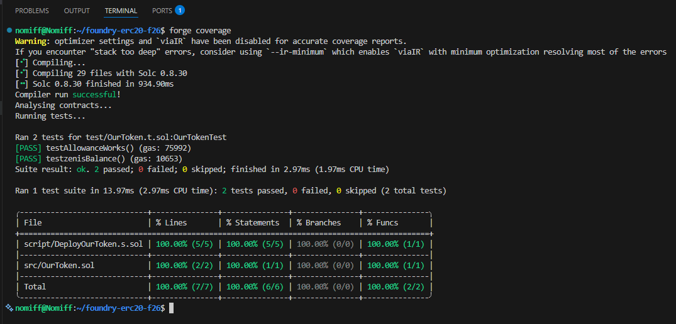Screen dimensions: 676x324
Task: Click the 'File' column header
Action: click(x=33, y=222)
